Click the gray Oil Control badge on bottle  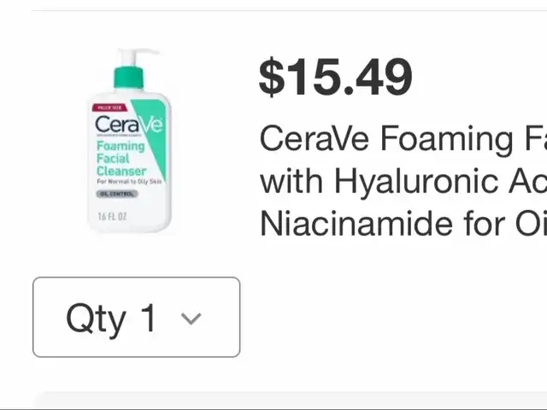pyautogui.click(x=117, y=194)
